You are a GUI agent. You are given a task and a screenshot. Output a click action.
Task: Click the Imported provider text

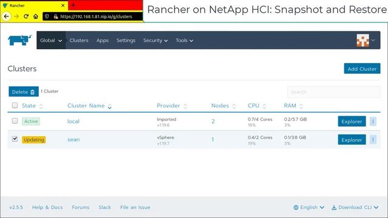167,119
